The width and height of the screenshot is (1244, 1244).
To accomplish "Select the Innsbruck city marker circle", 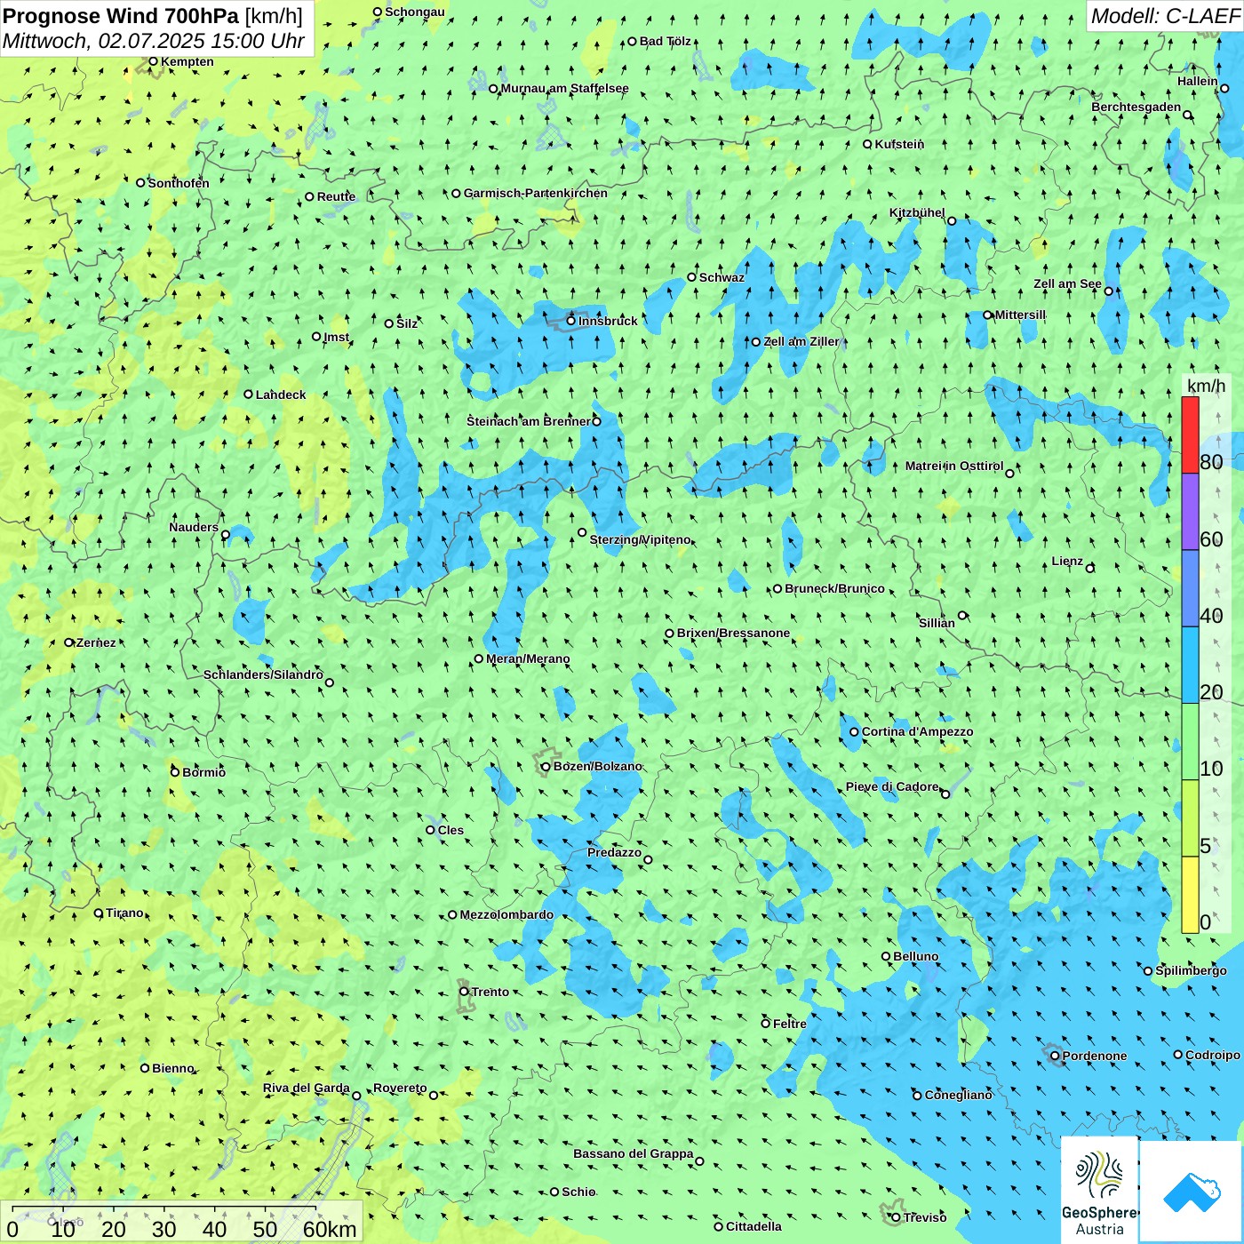I will click(x=571, y=321).
